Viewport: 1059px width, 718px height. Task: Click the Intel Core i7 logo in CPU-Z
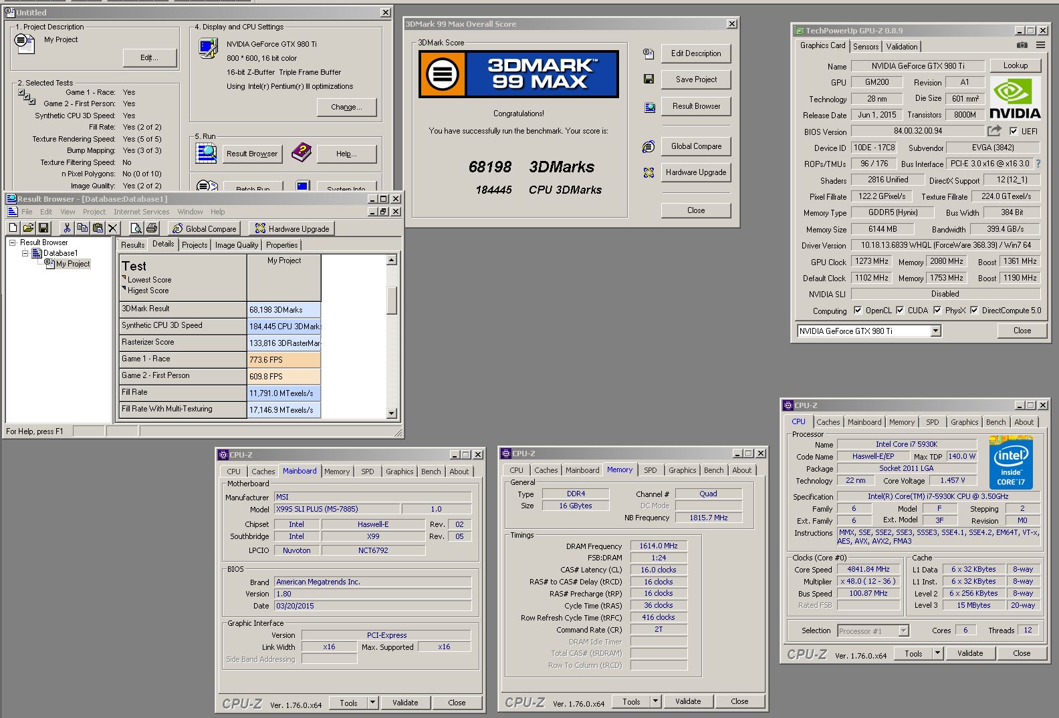[1011, 463]
